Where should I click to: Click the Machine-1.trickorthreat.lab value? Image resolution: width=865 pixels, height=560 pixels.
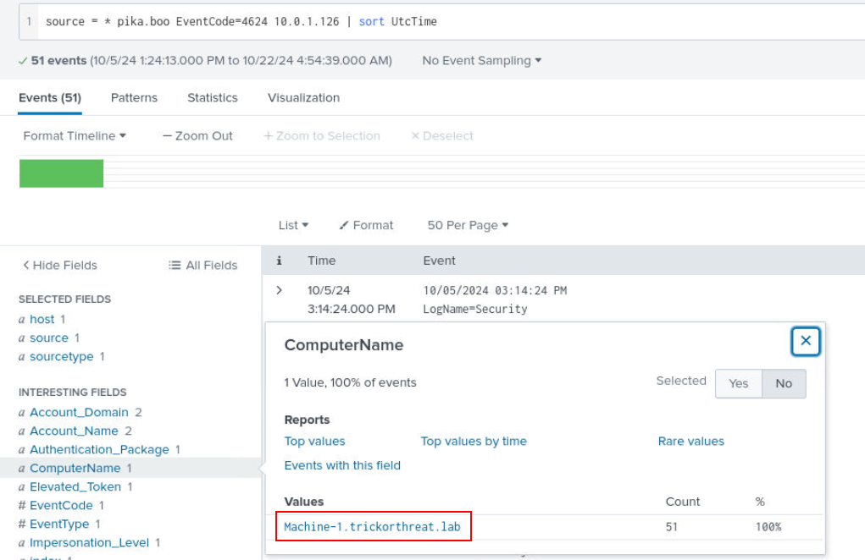pyautogui.click(x=372, y=527)
